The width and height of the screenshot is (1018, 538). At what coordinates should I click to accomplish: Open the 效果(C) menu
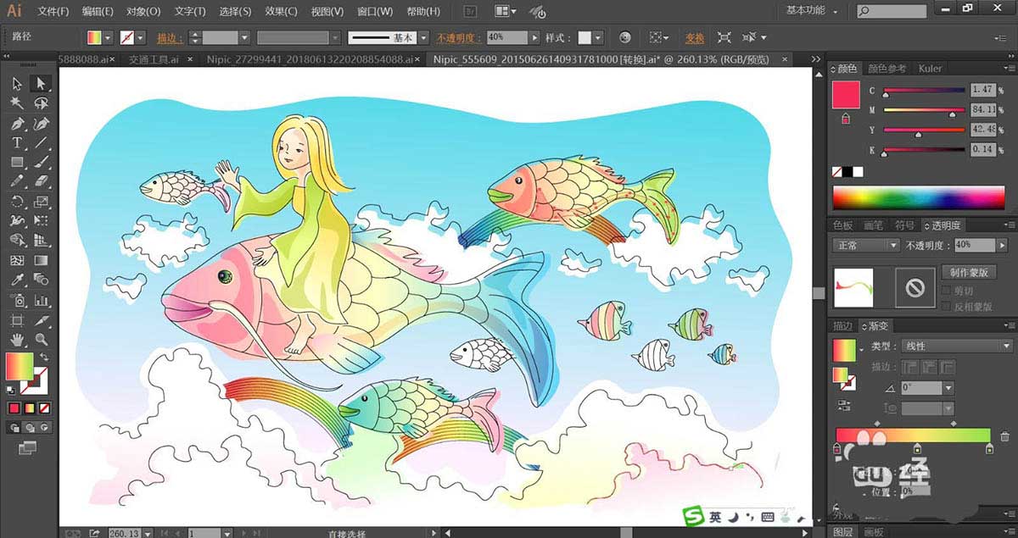pyautogui.click(x=280, y=12)
